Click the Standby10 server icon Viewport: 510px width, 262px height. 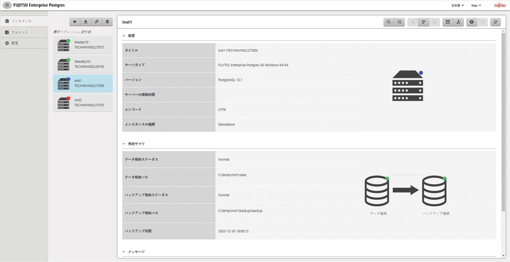[64, 64]
